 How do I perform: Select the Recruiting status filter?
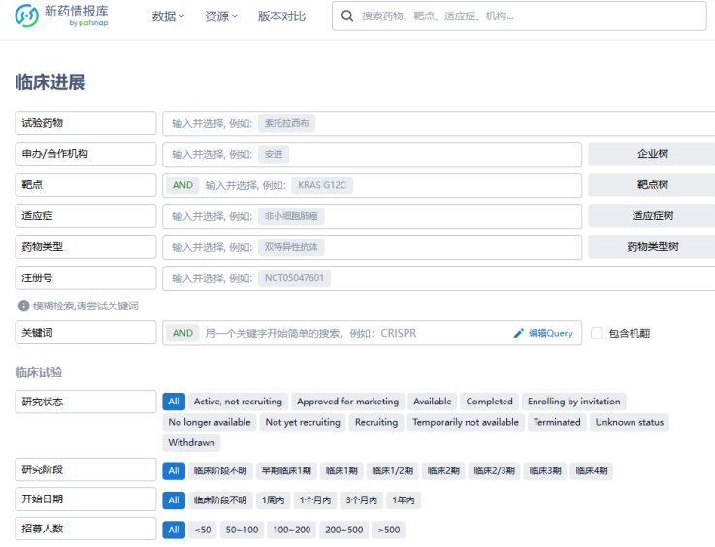point(375,422)
